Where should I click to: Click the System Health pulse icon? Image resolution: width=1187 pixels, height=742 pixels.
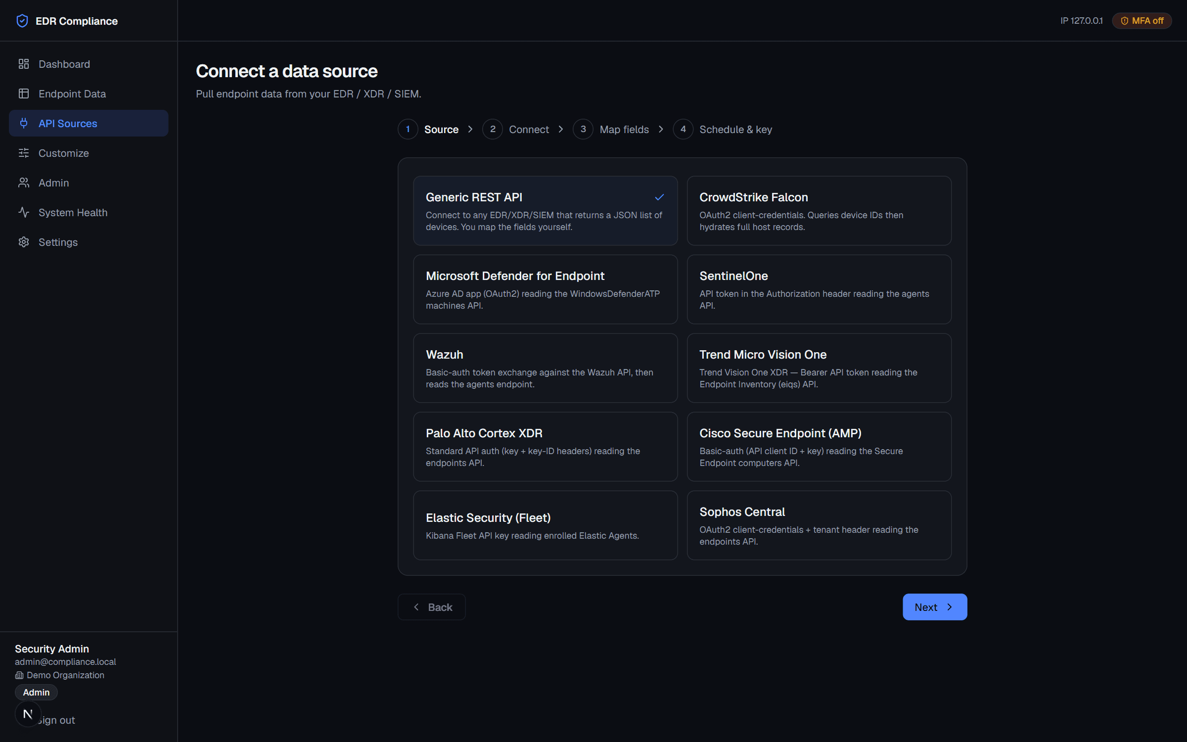(x=24, y=212)
